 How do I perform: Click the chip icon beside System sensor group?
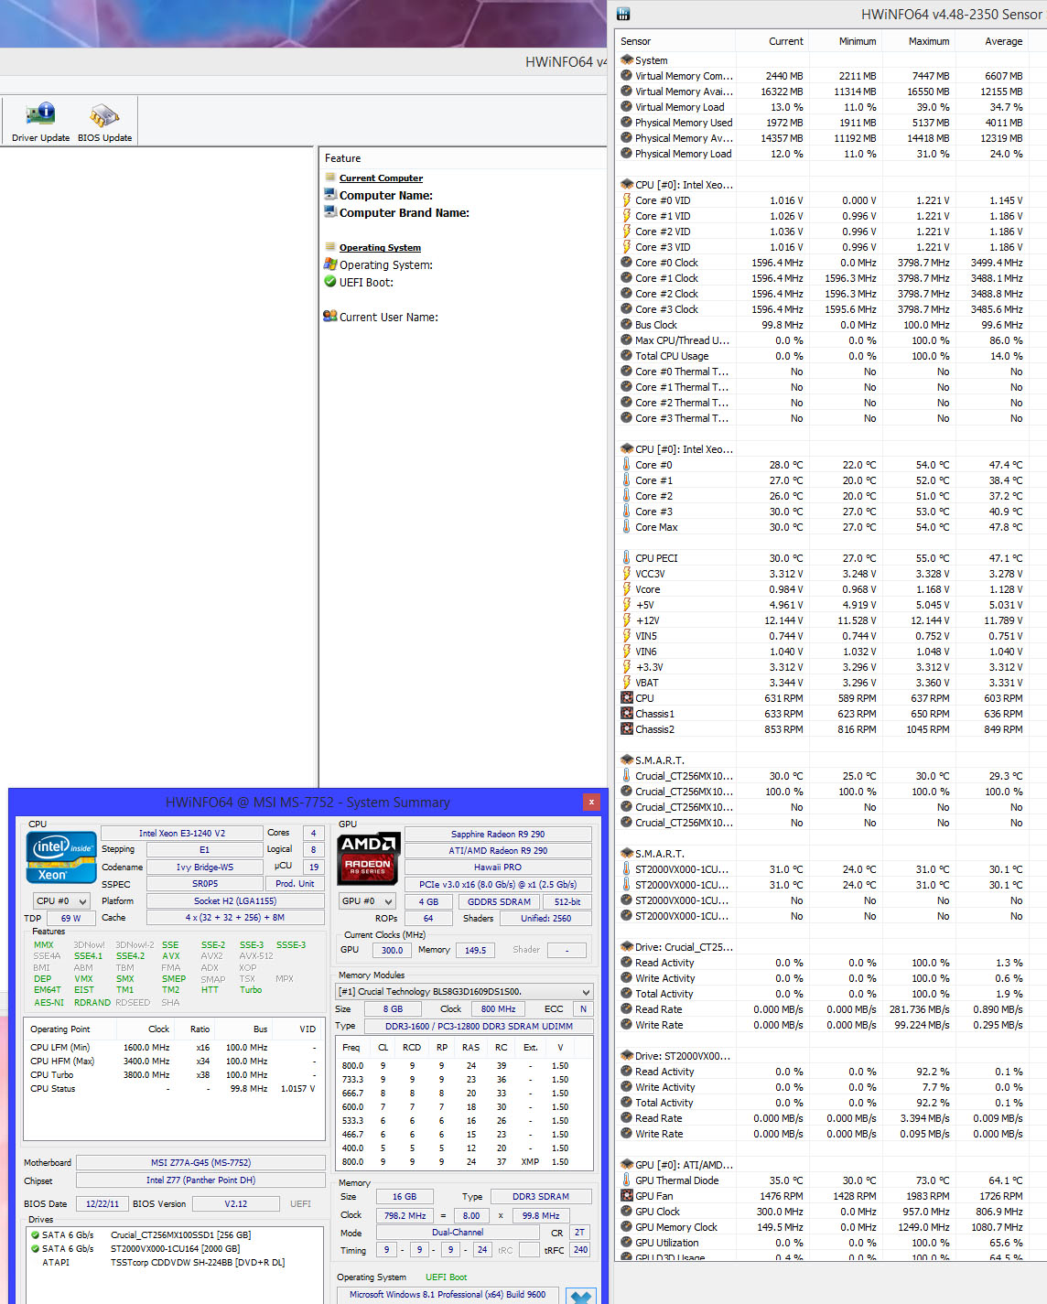tap(627, 60)
